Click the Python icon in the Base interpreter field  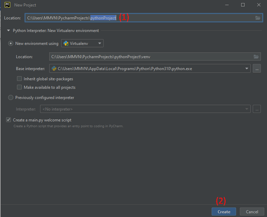(54, 69)
